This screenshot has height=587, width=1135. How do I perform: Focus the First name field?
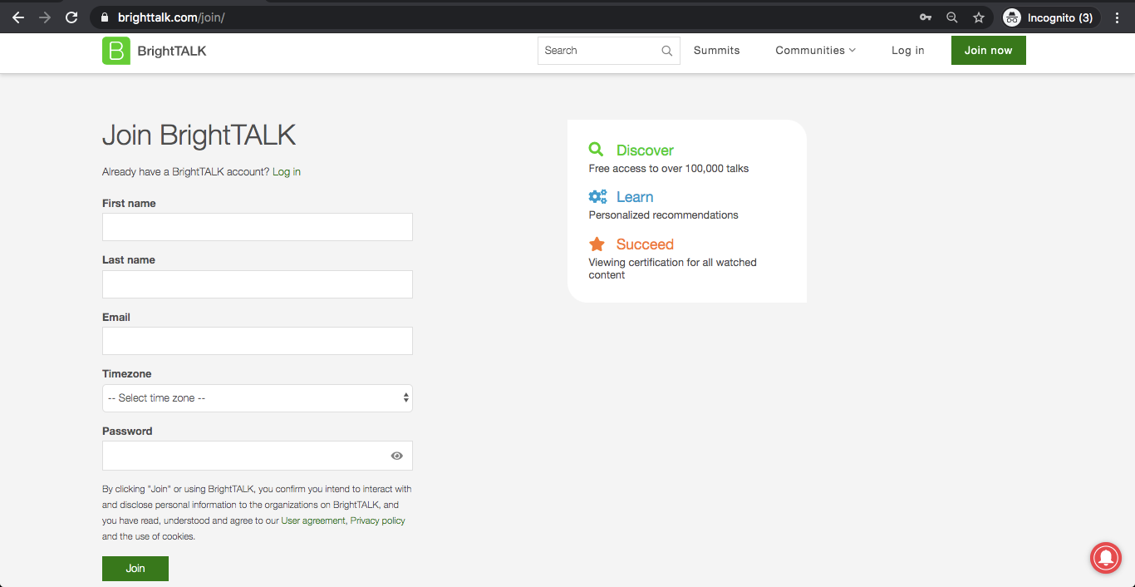258,227
